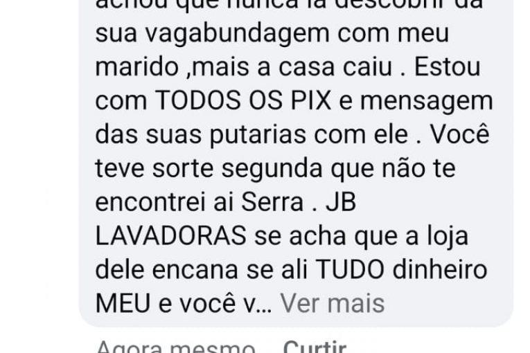
Task: Tap the word Serra in comment
Action: pos(272,202)
